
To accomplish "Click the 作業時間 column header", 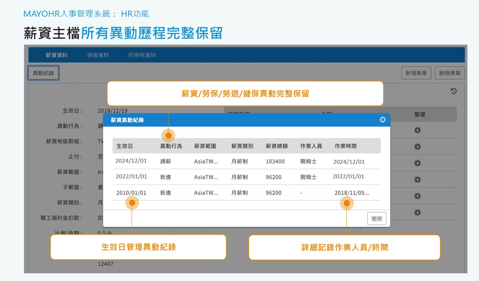I will click(x=346, y=146).
